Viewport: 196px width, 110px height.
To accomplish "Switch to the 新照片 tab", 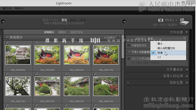I will [x=62, y=32].
